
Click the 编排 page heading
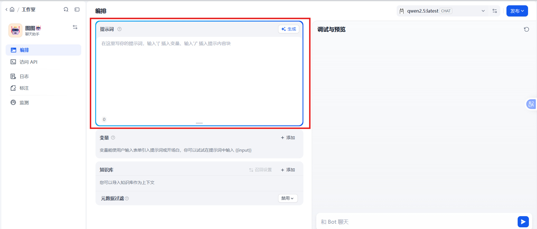(101, 11)
